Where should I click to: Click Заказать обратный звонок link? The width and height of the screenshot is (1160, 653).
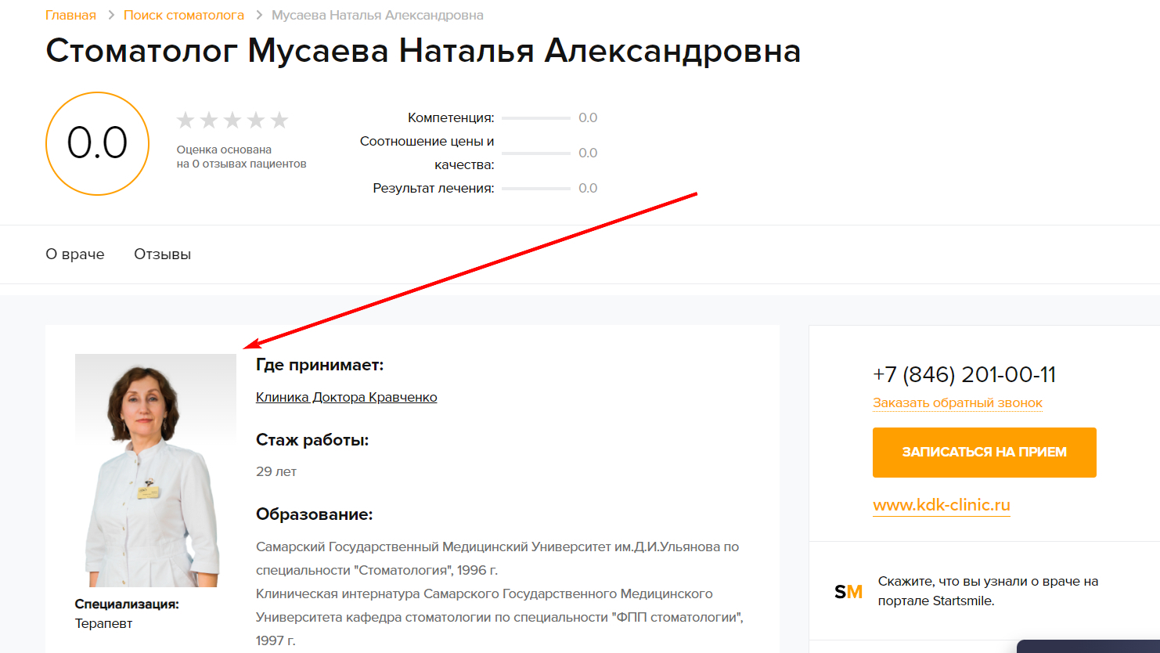(x=957, y=403)
